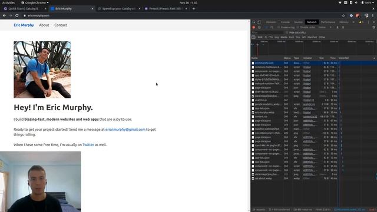This screenshot has width=377, height=212.
Task: Close the Preact tab
Action: pyautogui.click(x=186, y=9)
